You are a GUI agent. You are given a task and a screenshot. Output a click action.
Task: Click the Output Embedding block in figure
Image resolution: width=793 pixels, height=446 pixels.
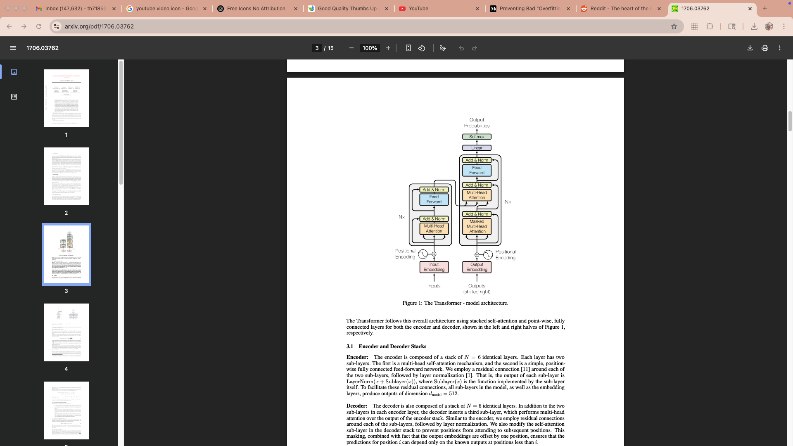[477, 267]
